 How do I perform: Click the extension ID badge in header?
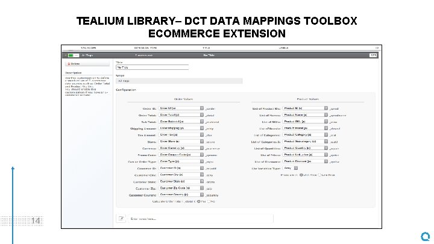(x=373, y=55)
